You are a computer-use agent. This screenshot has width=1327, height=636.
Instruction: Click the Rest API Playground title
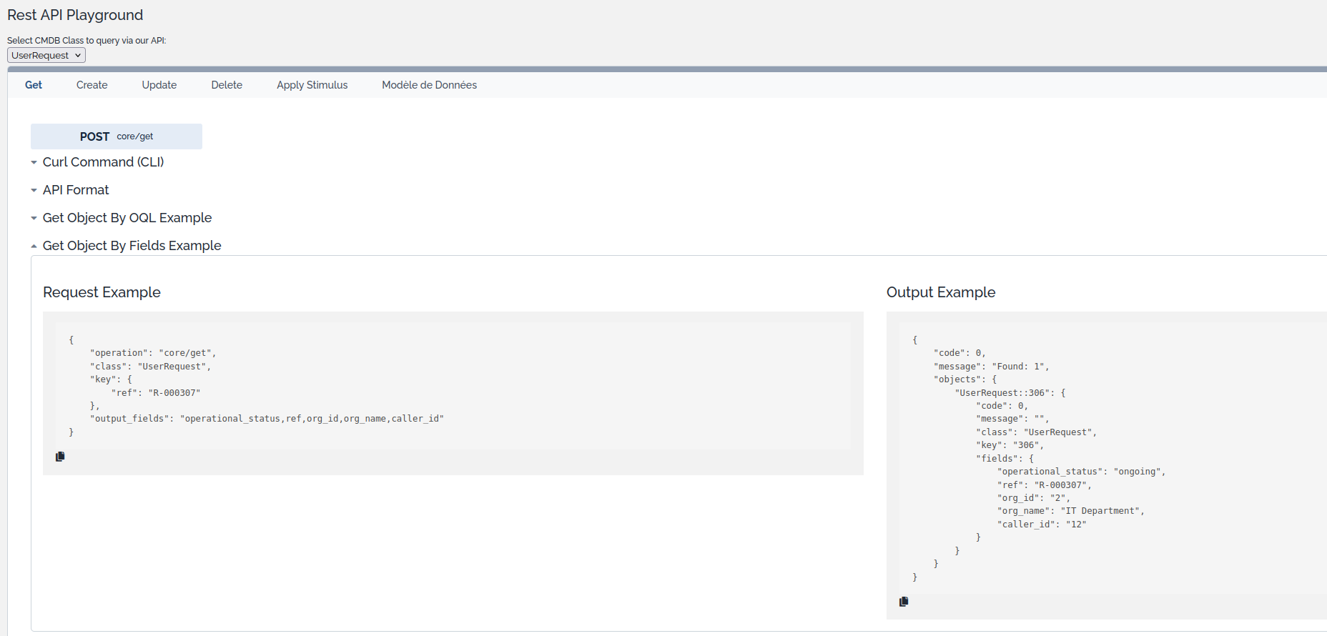point(75,15)
